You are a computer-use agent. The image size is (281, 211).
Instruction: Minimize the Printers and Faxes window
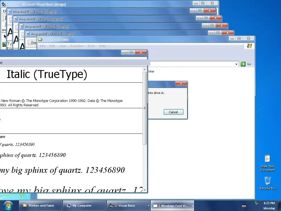[232, 38]
